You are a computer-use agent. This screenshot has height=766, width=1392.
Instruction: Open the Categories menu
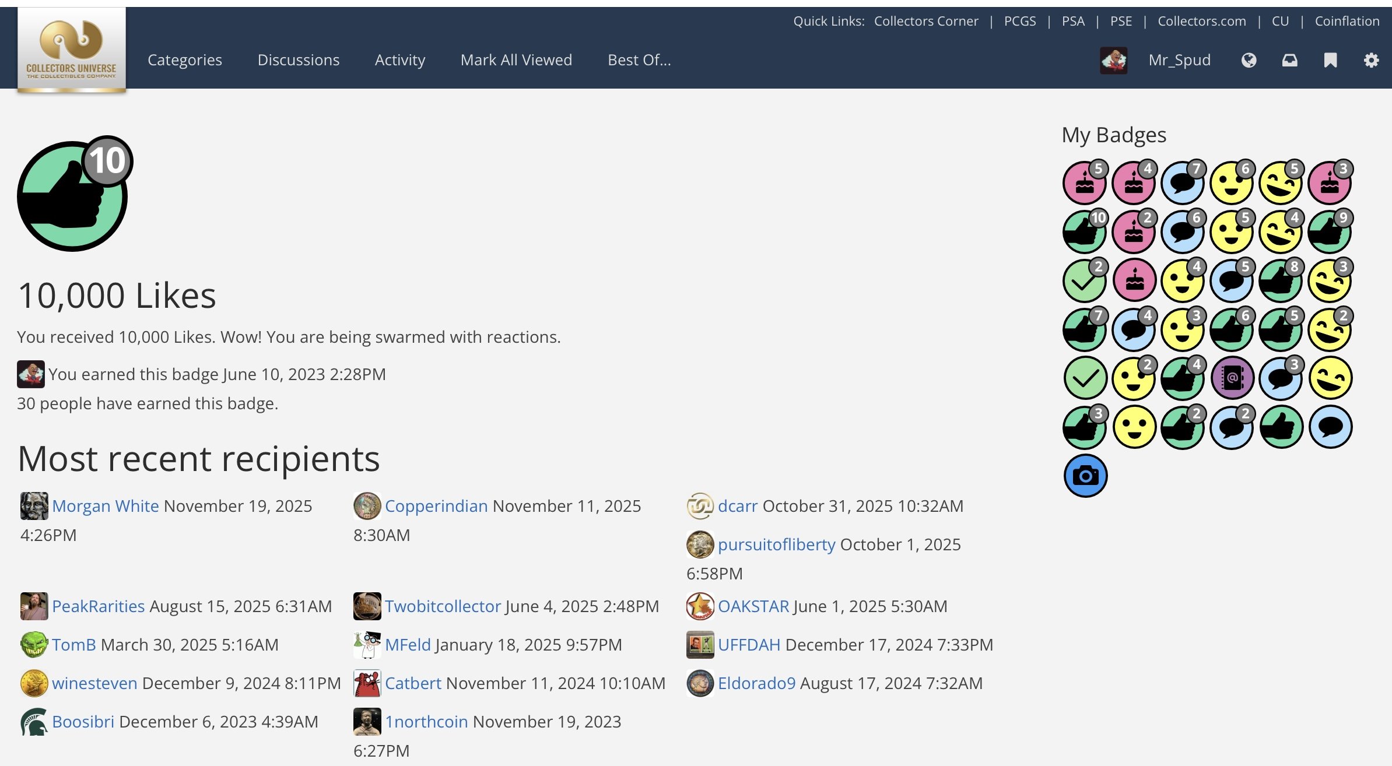click(x=185, y=60)
